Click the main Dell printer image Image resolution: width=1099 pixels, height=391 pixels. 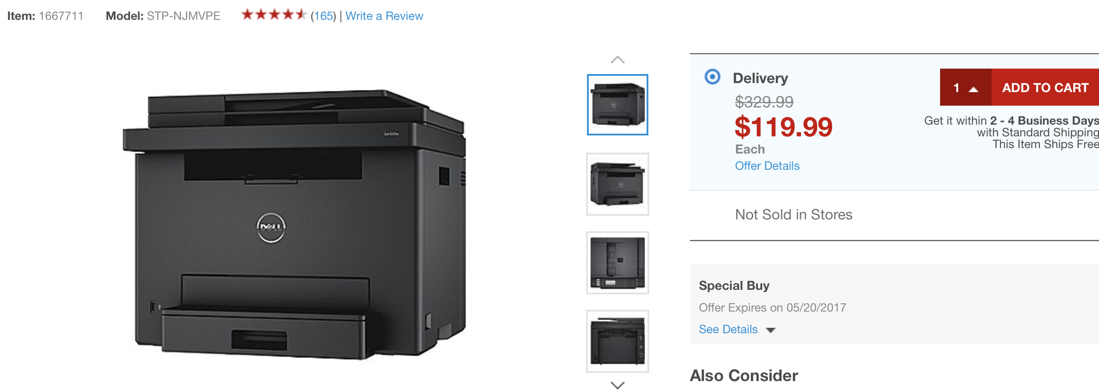[294, 224]
